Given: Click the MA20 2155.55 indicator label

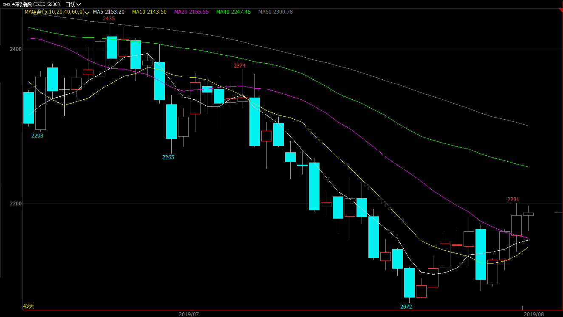Looking at the screenshot, I should [191, 12].
